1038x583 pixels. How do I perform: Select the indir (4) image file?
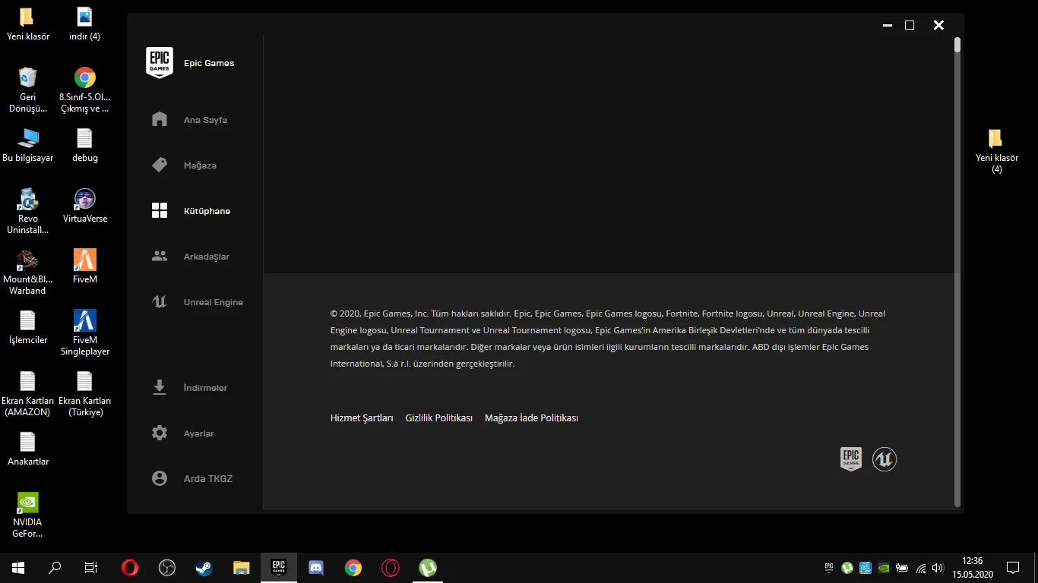coord(85,24)
